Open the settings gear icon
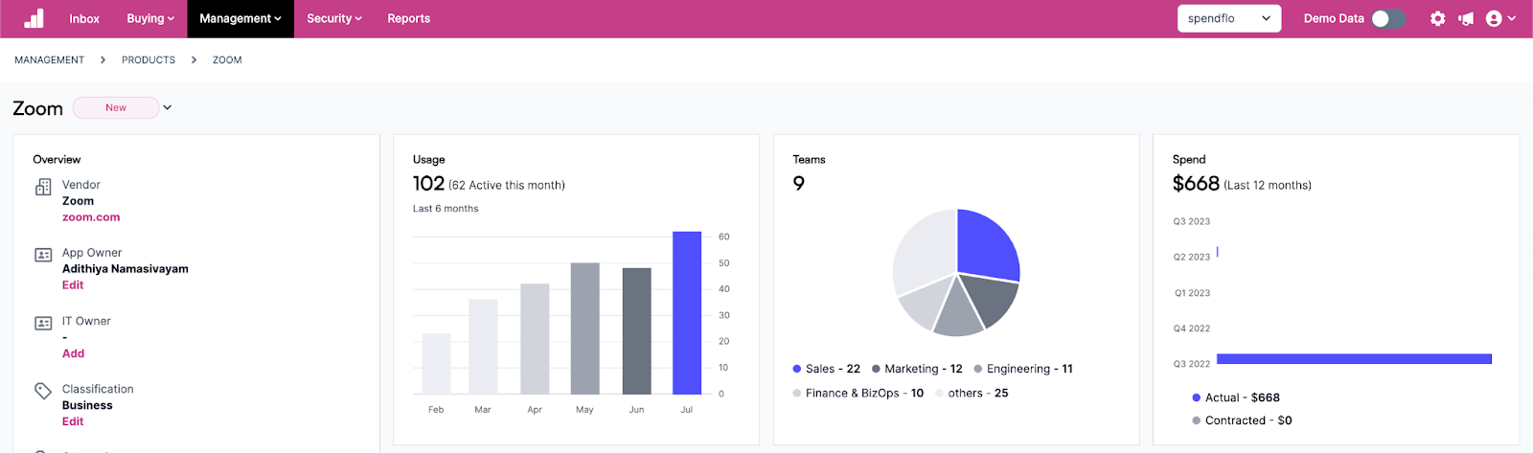1533x453 pixels. click(1437, 18)
